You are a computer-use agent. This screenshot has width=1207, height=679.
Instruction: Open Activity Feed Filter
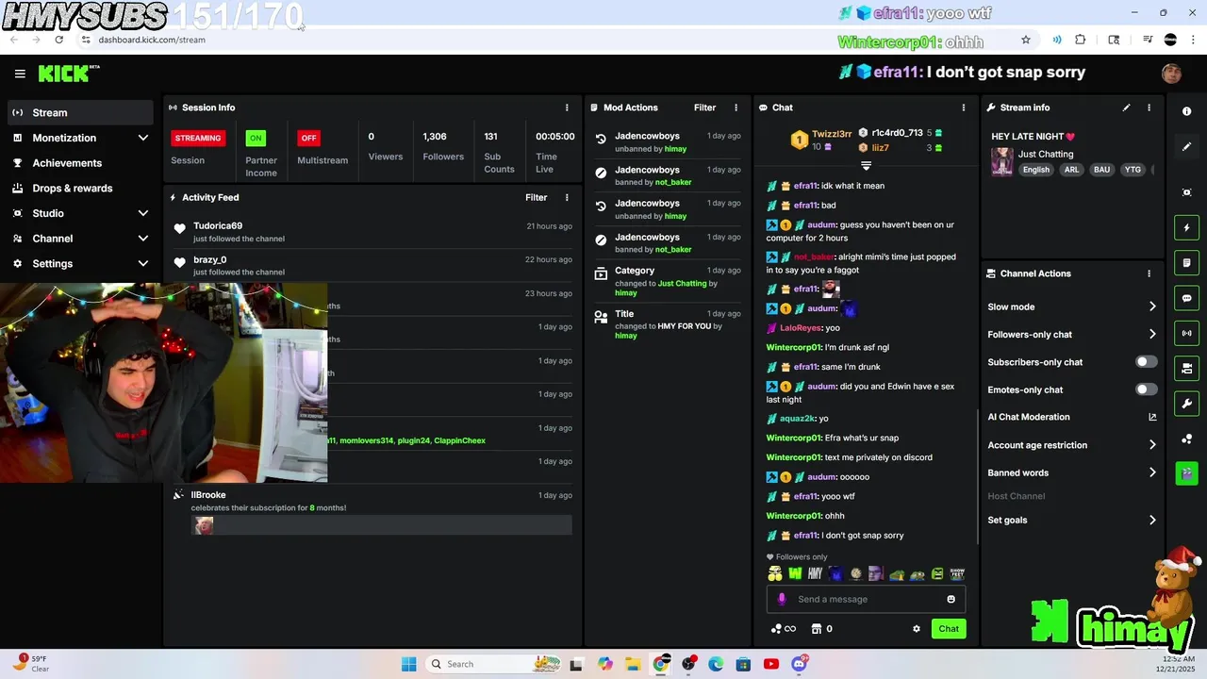[x=536, y=197]
